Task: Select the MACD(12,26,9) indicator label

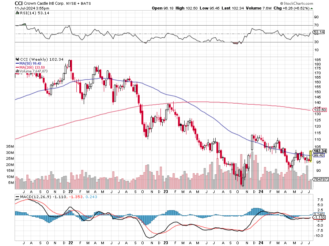Action: coord(34,197)
